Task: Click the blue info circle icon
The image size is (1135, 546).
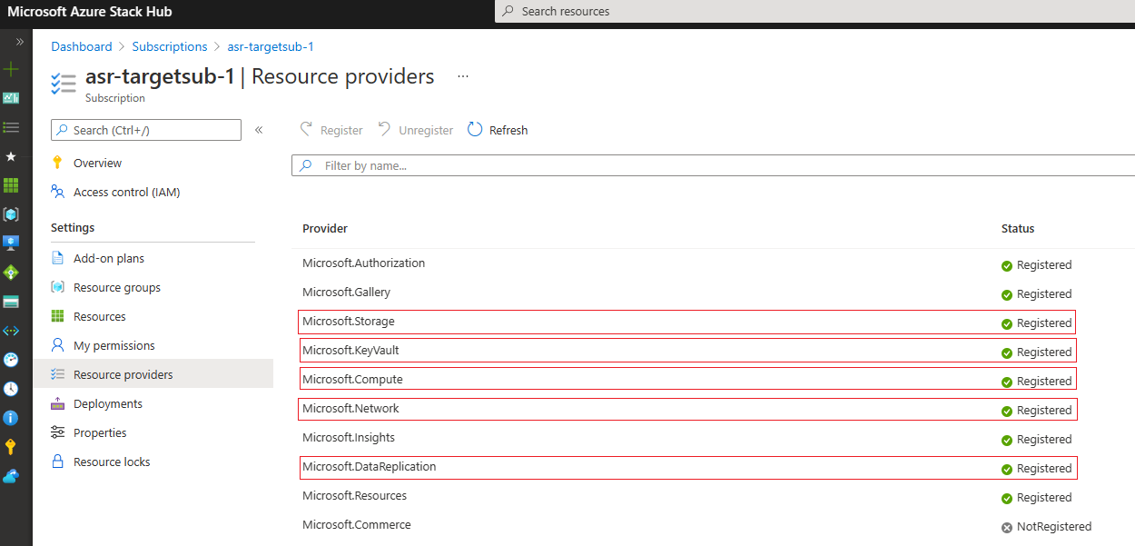Action: tap(11, 418)
